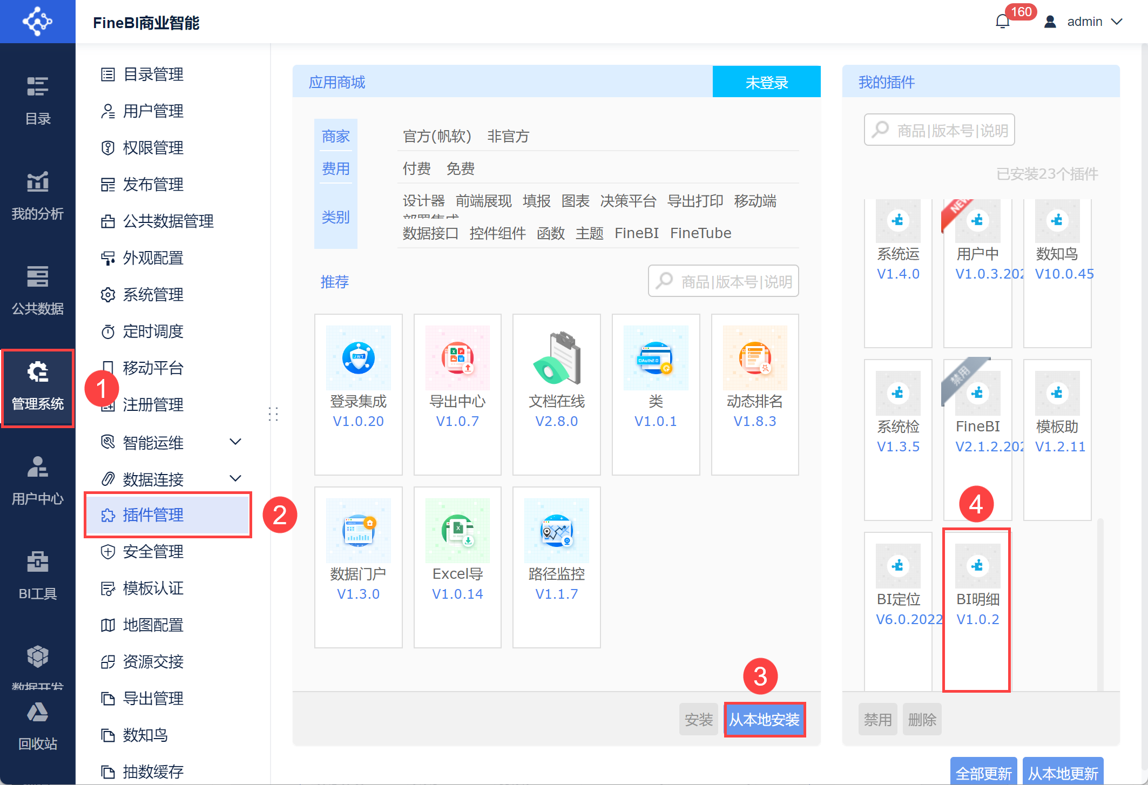Select the 文档在线 plugin icon

(x=557, y=358)
